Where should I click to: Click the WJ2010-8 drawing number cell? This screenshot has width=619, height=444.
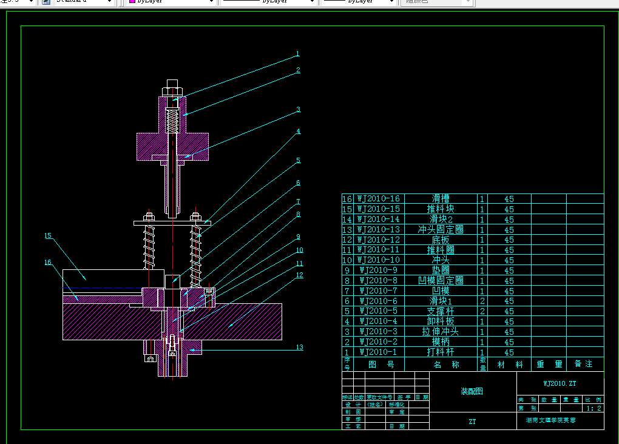click(379, 281)
